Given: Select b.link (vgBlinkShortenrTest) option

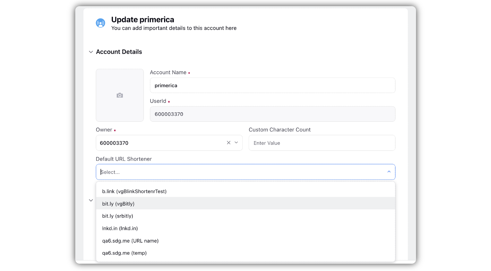Looking at the screenshot, I should (x=245, y=191).
